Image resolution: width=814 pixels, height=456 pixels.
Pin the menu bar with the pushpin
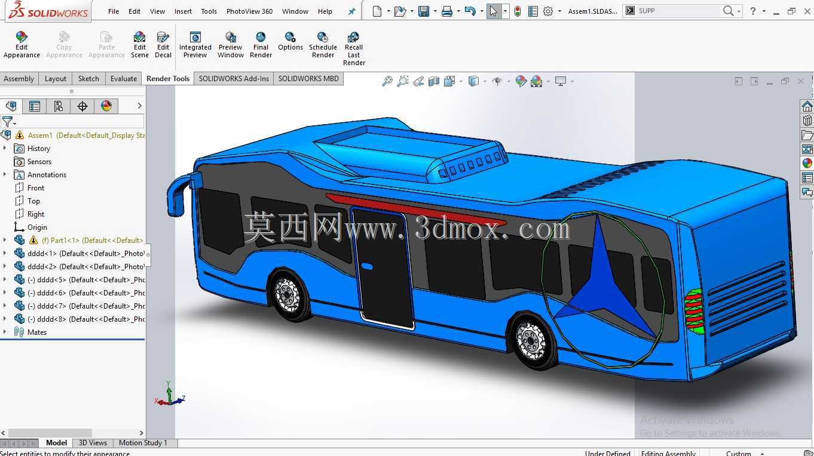352,11
